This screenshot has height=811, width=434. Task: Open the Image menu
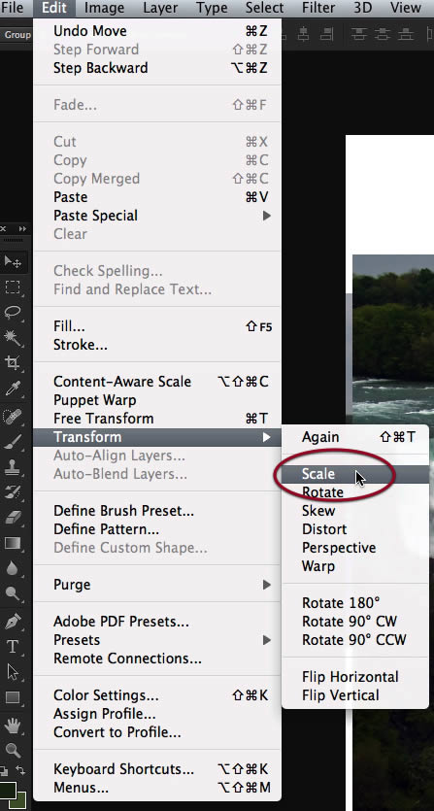[104, 8]
